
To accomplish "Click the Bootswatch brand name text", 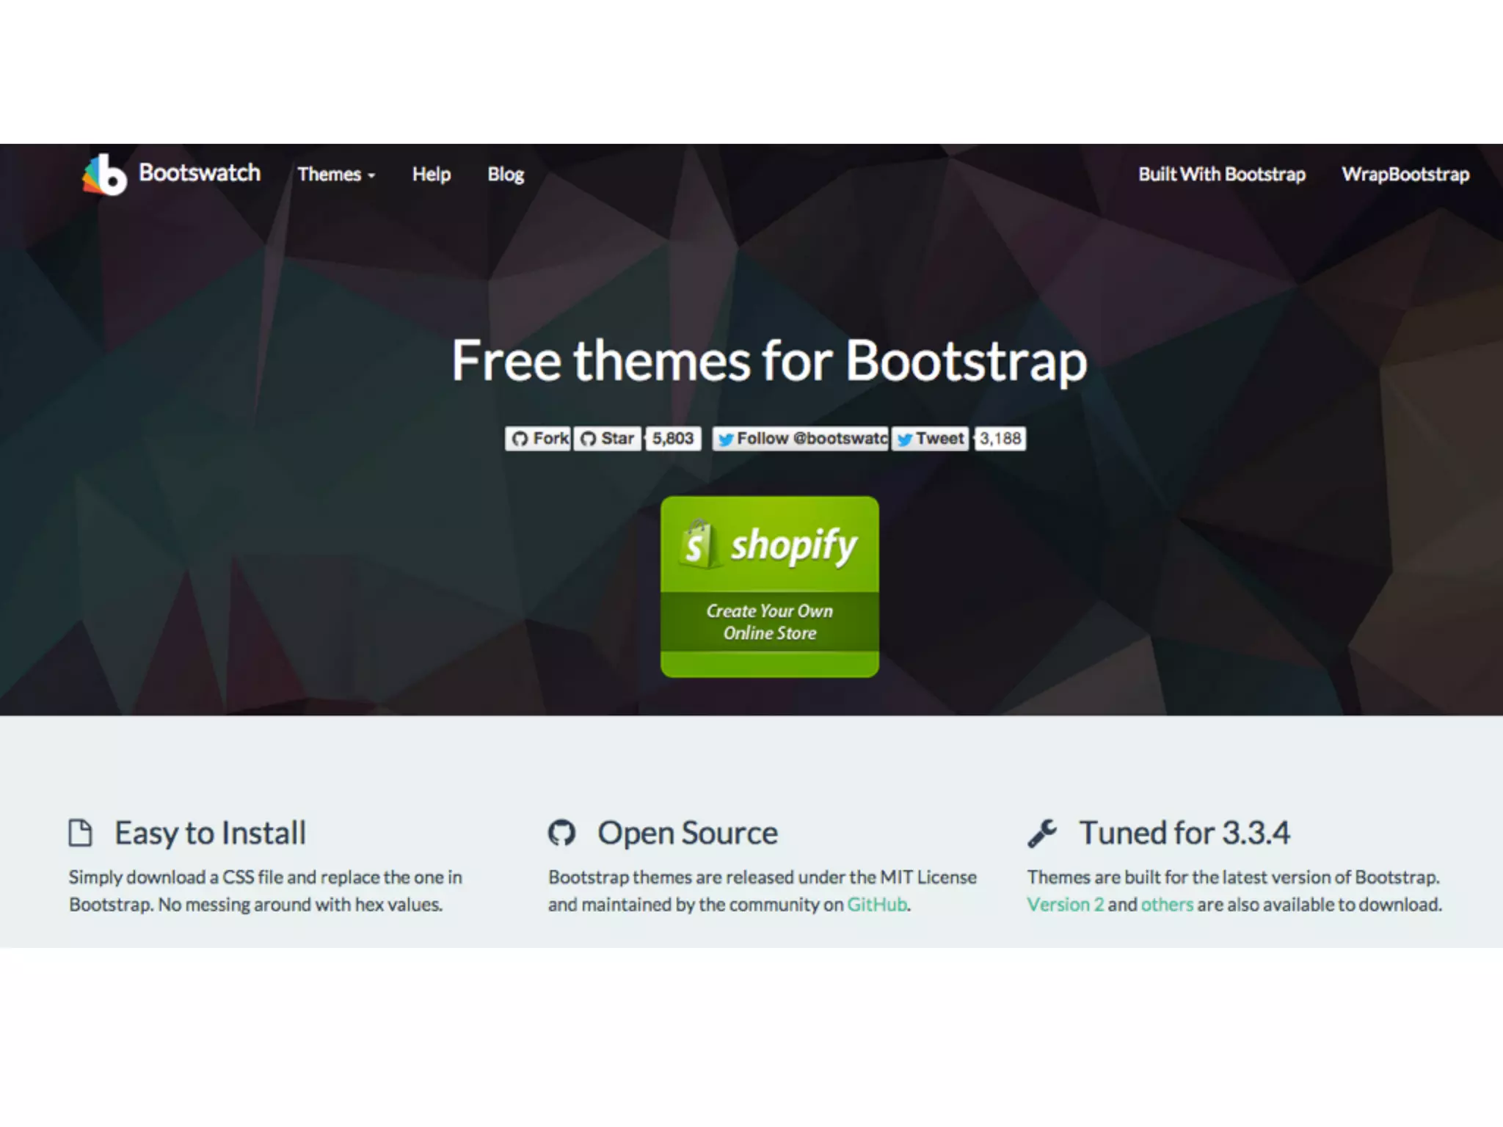I will [200, 173].
